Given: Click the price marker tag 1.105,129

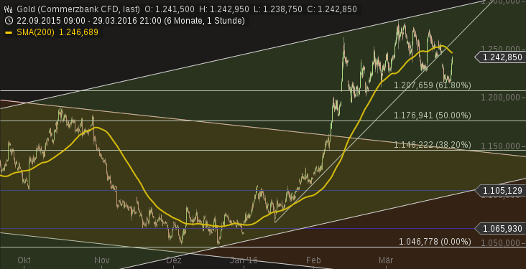Looking at the screenshot, I should [x=502, y=191].
